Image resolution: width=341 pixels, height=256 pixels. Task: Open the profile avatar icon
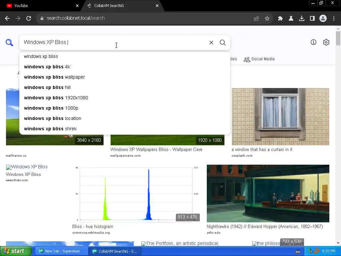pyautogui.click(x=323, y=18)
